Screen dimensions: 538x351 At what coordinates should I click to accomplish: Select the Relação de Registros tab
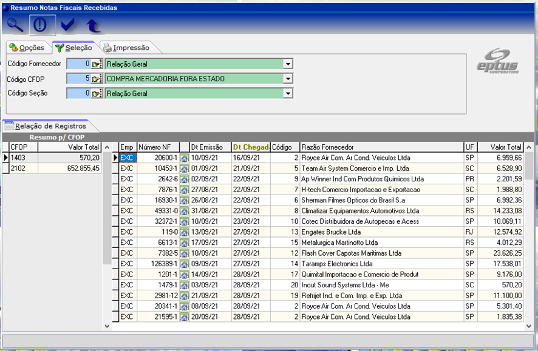point(46,126)
